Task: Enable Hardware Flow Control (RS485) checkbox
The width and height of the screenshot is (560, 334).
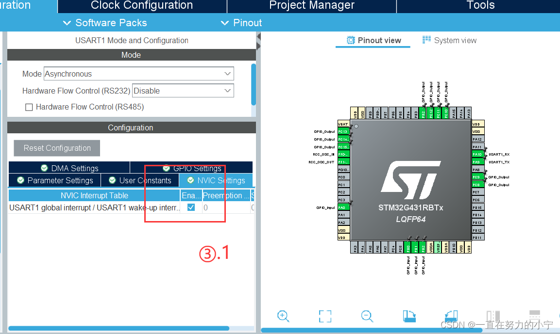Action: click(x=29, y=107)
